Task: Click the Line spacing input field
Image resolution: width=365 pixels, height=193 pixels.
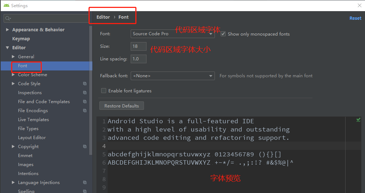Action: 139,59
